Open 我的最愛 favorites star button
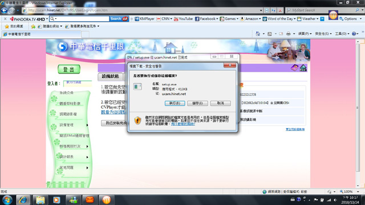 point(14,26)
